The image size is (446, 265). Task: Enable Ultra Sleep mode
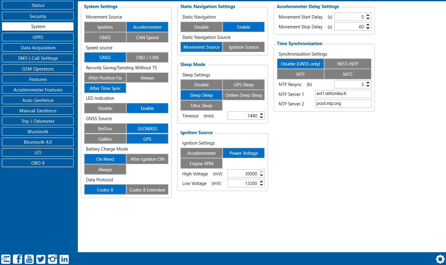[x=201, y=106]
